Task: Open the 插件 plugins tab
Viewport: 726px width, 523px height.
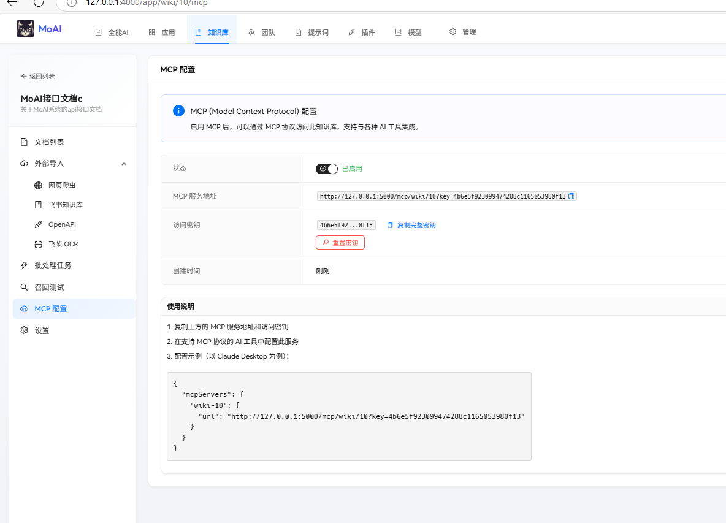Action: click(x=362, y=32)
